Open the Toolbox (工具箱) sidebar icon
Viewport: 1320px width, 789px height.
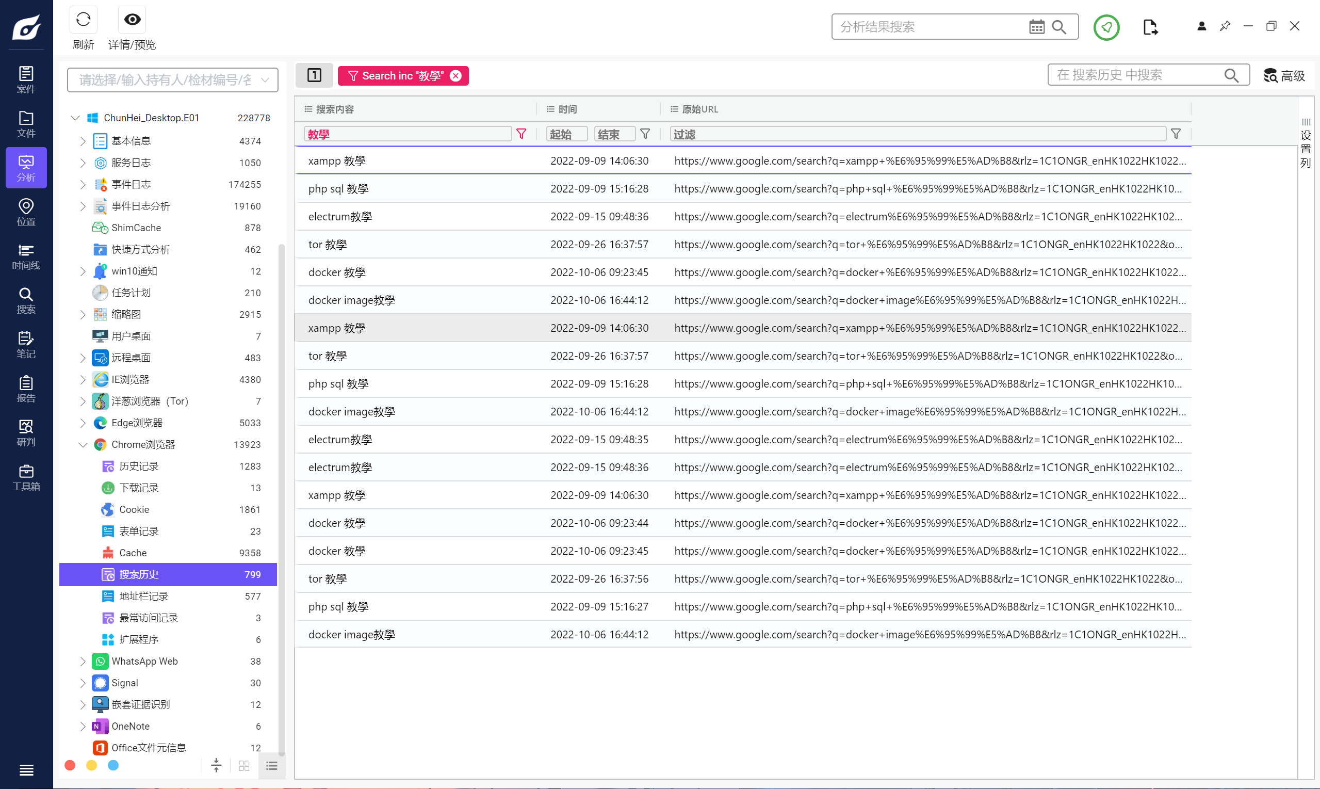(x=25, y=477)
